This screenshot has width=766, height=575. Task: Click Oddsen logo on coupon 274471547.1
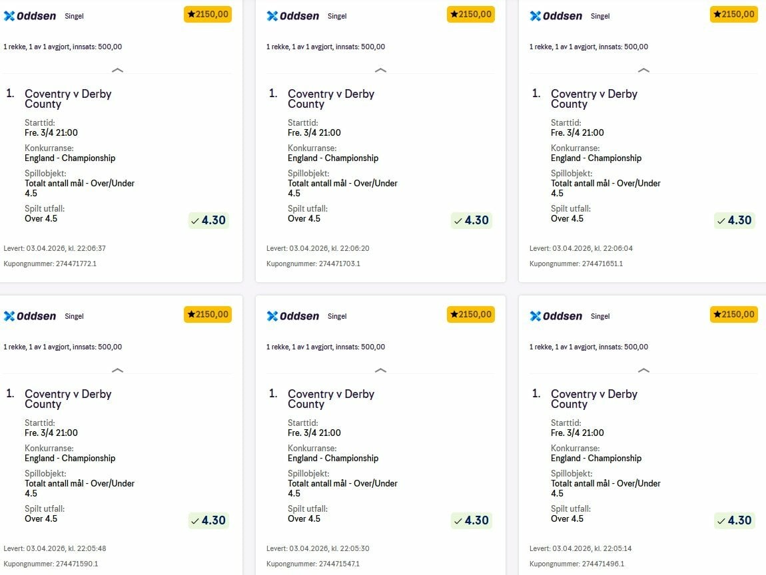click(293, 316)
